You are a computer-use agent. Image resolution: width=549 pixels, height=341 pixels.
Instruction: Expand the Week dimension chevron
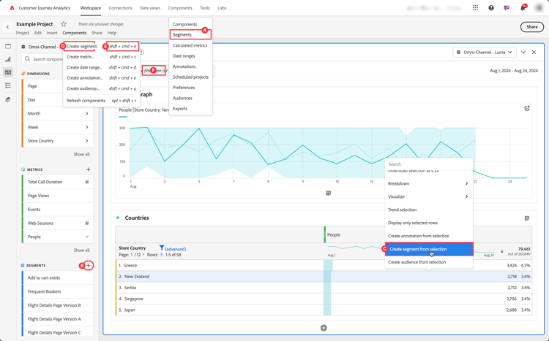coord(87,127)
